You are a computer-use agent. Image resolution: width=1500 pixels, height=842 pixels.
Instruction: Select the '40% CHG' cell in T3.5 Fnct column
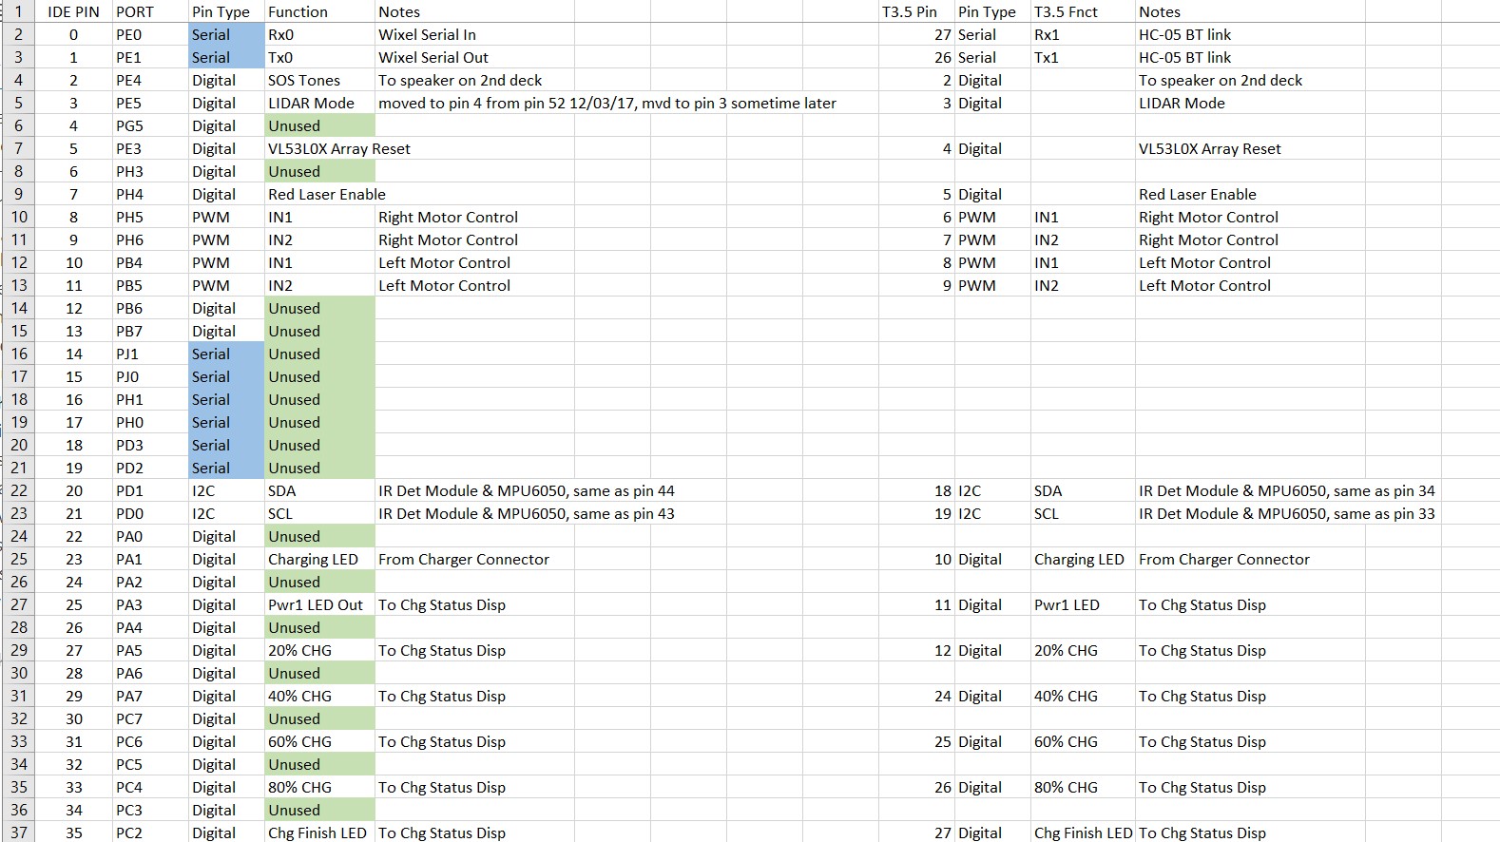pyautogui.click(x=1083, y=696)
